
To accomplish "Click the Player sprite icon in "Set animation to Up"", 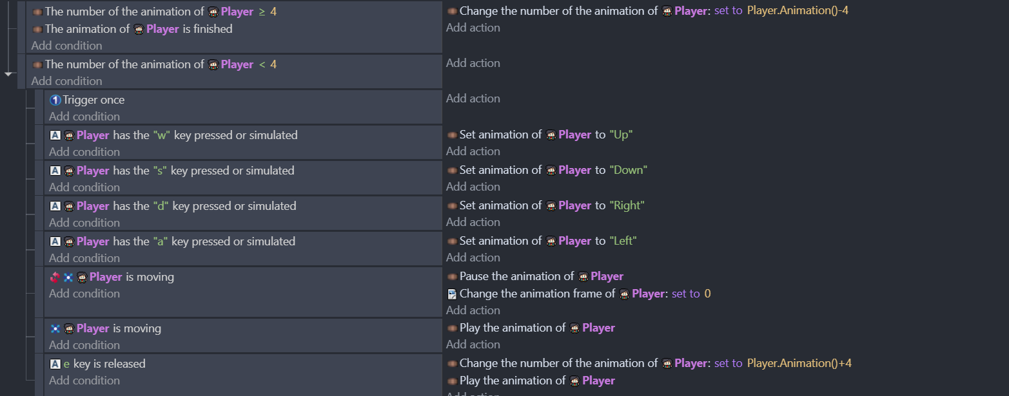I will coord(551,135).
